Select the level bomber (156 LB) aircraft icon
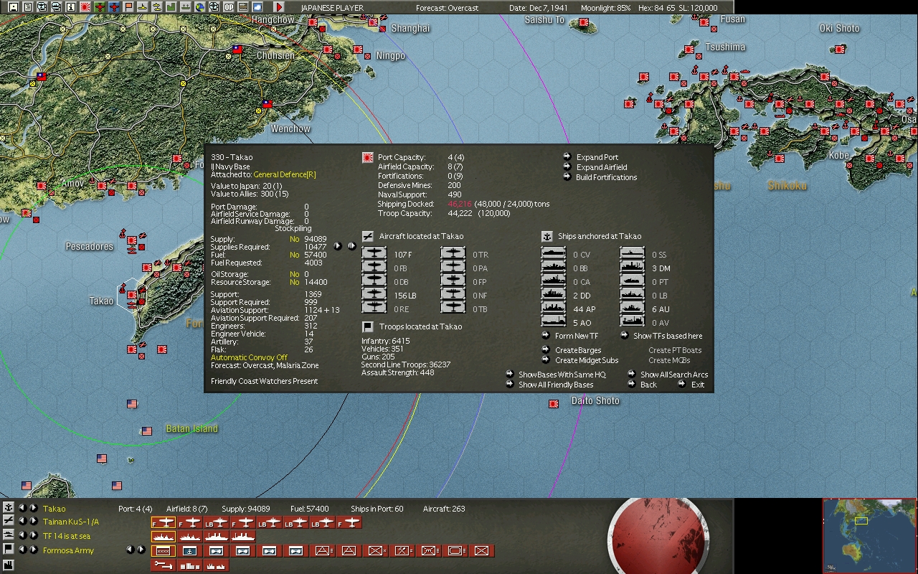The image size is (918, 574). (374, 295)
